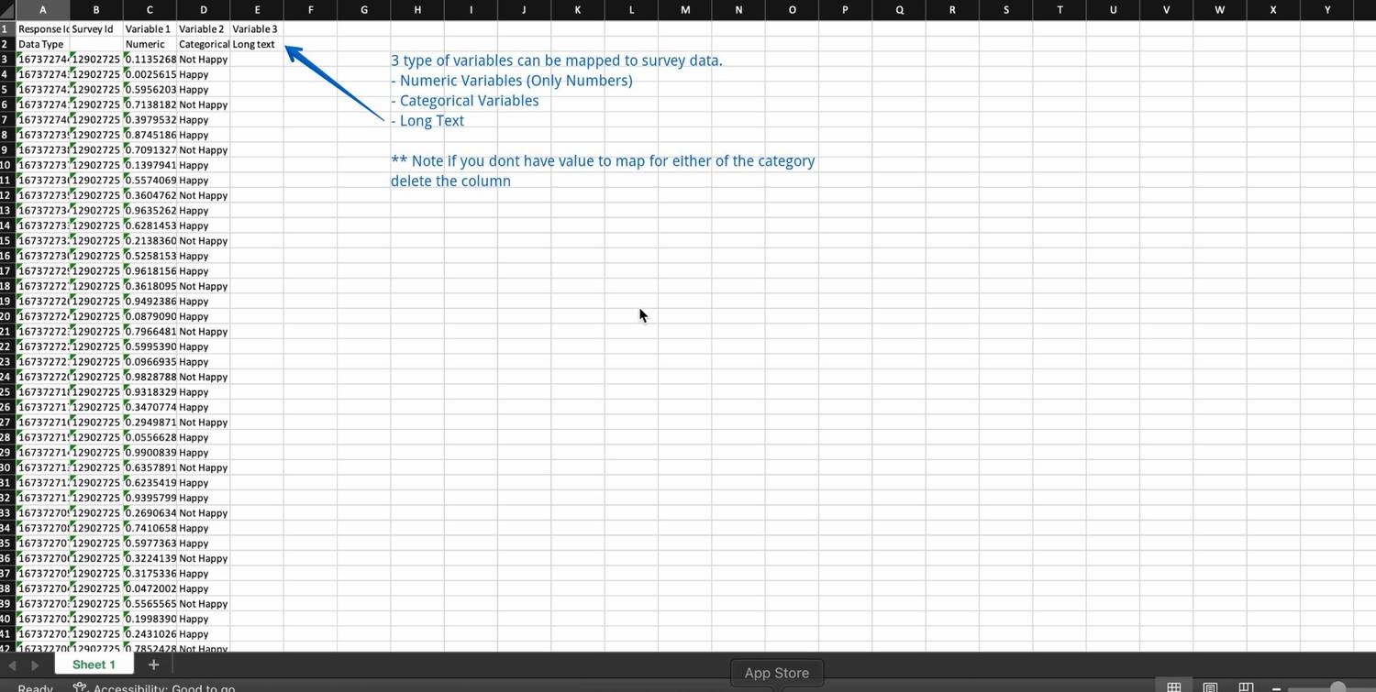This screenshot has height=692, width=1376.
Task: Switch to Normal view with grid icon
Action: click(x=1173, y=686)
